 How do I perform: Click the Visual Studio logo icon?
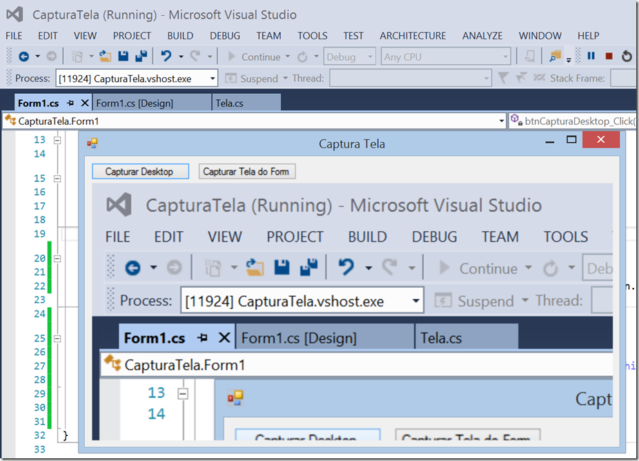(x=14, y=14)
